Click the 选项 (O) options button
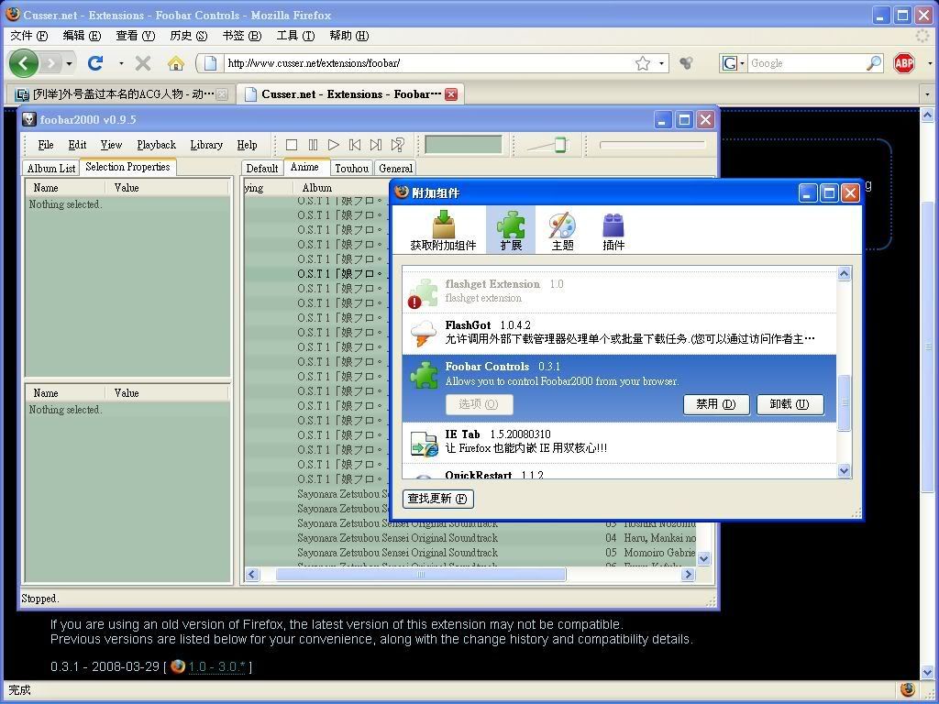Image resolution: width=939 pixels, height=704 pixels. [x=479, y=404]
